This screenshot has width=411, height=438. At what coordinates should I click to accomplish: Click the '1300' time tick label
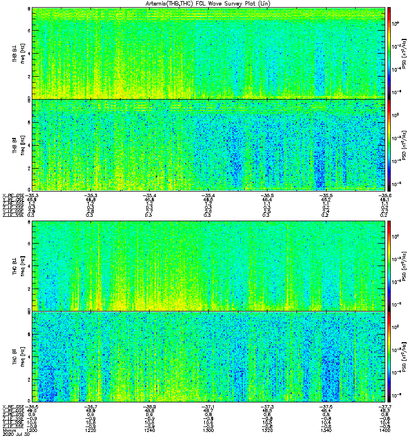tap(209, 430)
